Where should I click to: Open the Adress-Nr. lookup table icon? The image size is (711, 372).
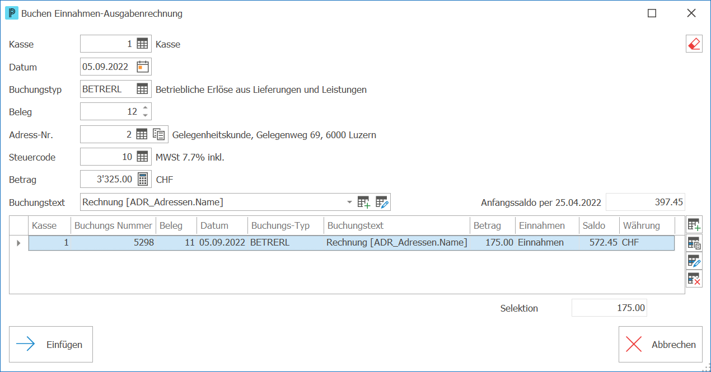[x=142, y=134]
